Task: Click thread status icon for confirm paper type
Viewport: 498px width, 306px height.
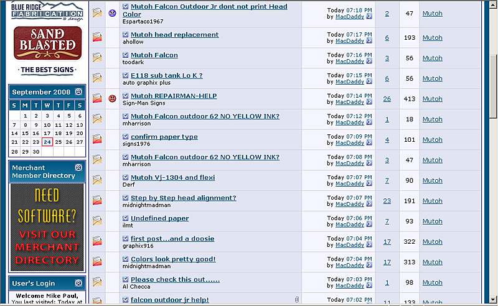Action: 97,139
